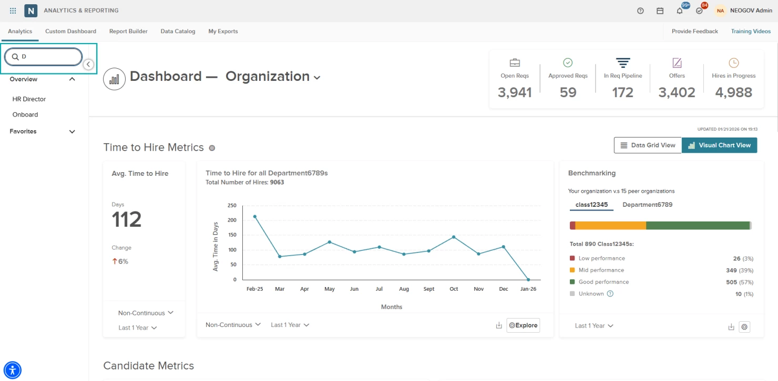778x381 pixels.
Task: Open notifications bell with 99+ badge
Action: [680, 10]
